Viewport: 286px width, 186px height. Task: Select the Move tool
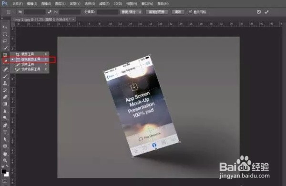(x=5, y=27)
